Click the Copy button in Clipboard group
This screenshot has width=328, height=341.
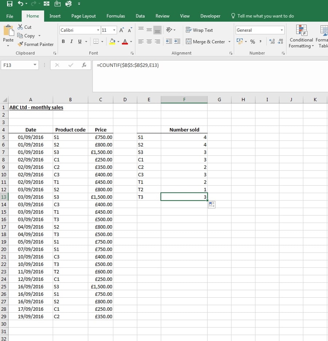point(26,36)
